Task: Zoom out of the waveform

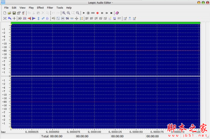Action: click(68, 13)
